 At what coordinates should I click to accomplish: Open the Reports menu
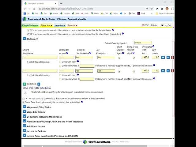(72, 25)
